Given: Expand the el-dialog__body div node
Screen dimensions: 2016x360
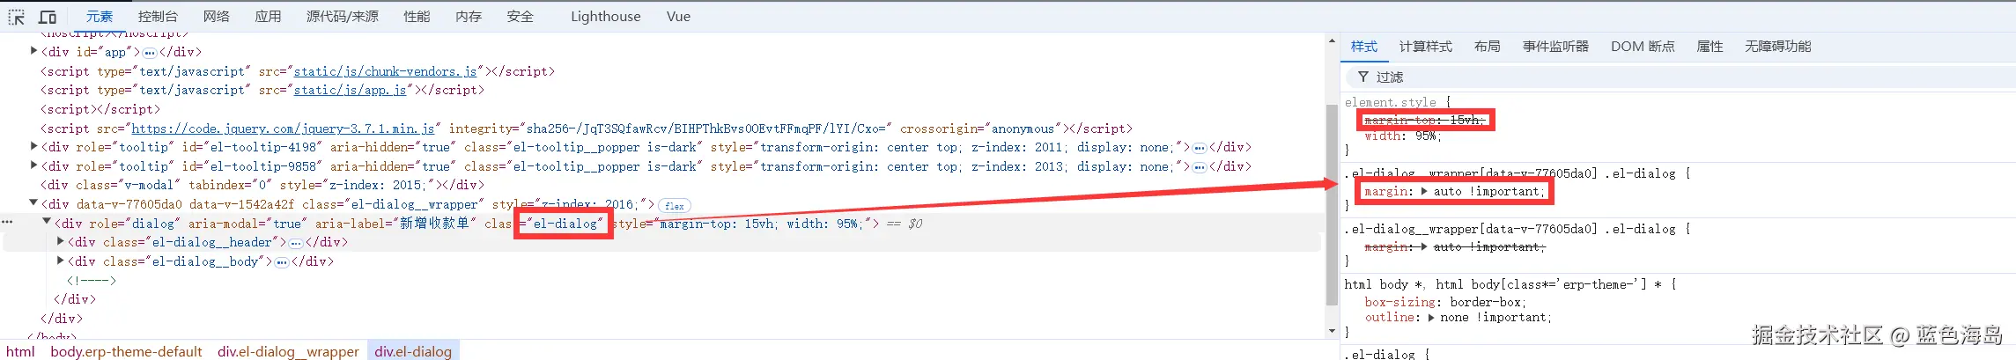Looking at the screenshot, I should (61, 261).
